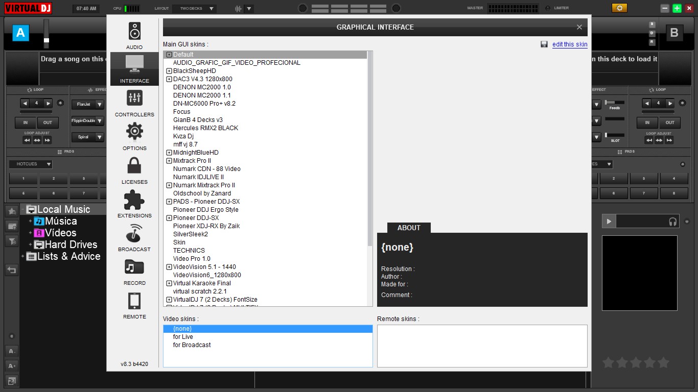Image resolution: width=698 pixels, height=392 pixels.
Task: Select the ABOUT tab
Action: click(x=409, y=228)
